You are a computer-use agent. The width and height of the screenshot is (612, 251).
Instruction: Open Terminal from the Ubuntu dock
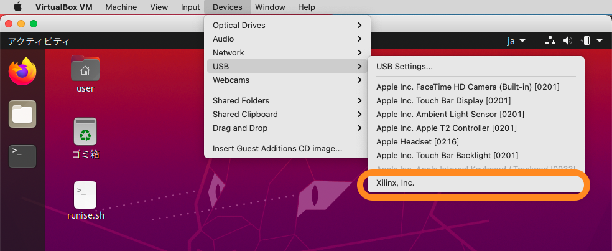(x=22, y=156)
